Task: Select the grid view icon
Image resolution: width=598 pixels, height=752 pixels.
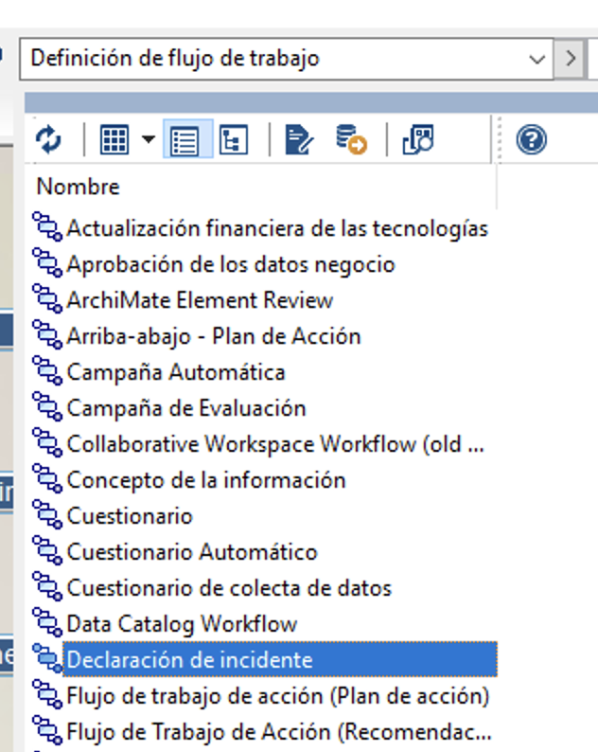Action: tap(114, 139)
